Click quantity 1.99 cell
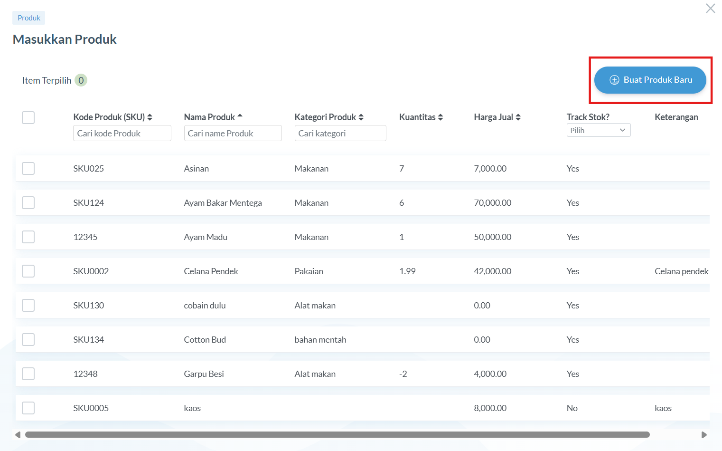This screenshot has height=451, width=722. [407, 271]
